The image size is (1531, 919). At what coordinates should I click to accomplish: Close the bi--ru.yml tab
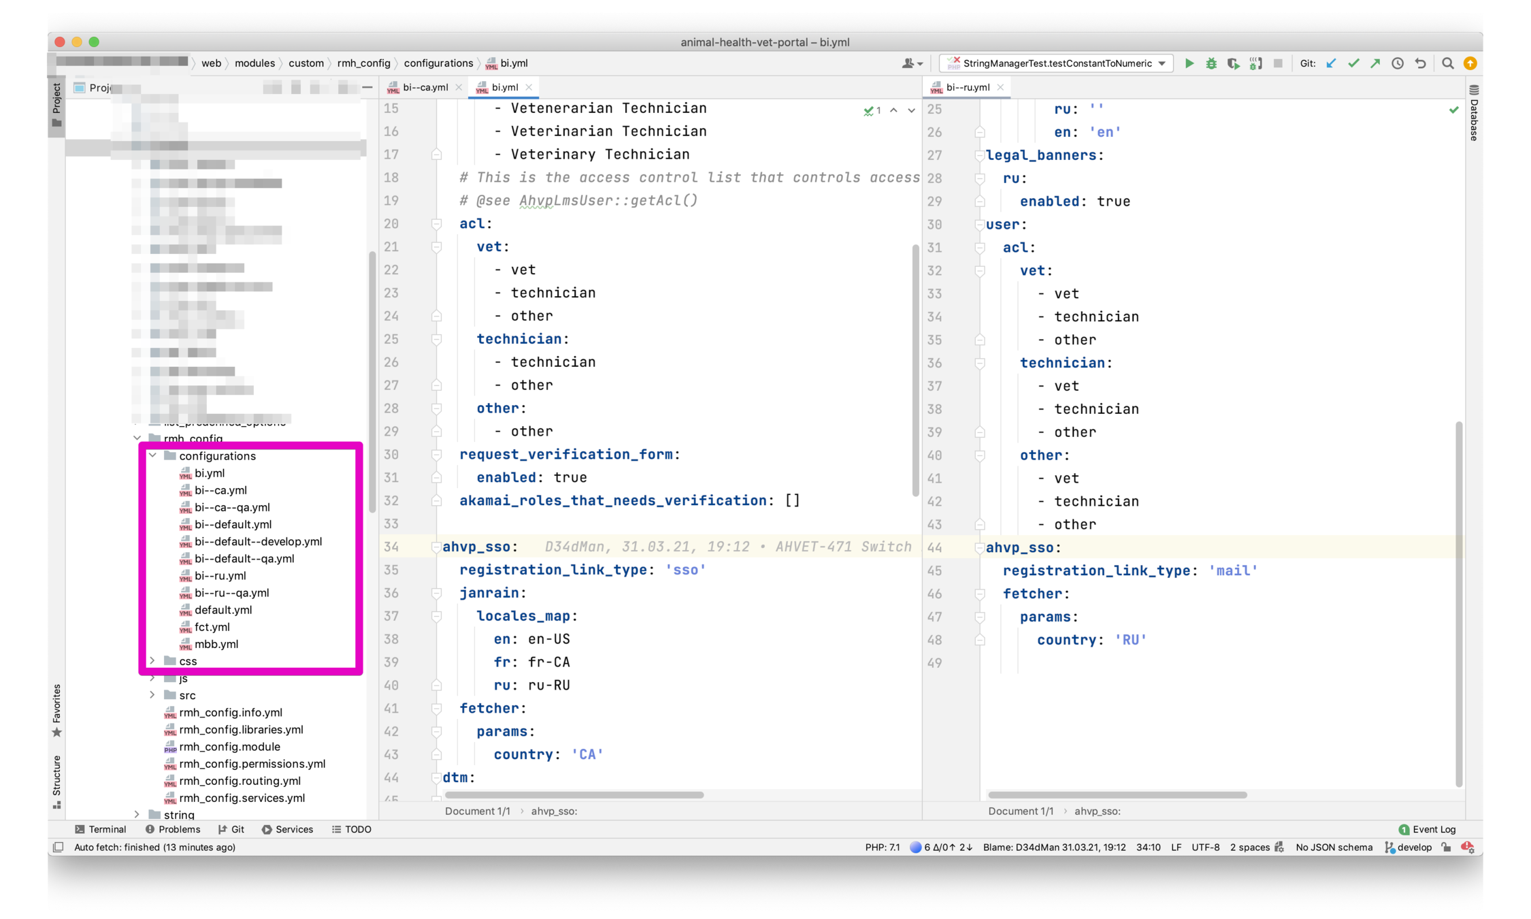[1000, 87]
